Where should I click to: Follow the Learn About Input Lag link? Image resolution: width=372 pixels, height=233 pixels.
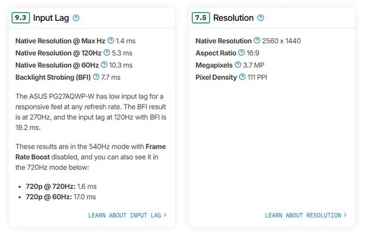(x=127, y=215)
